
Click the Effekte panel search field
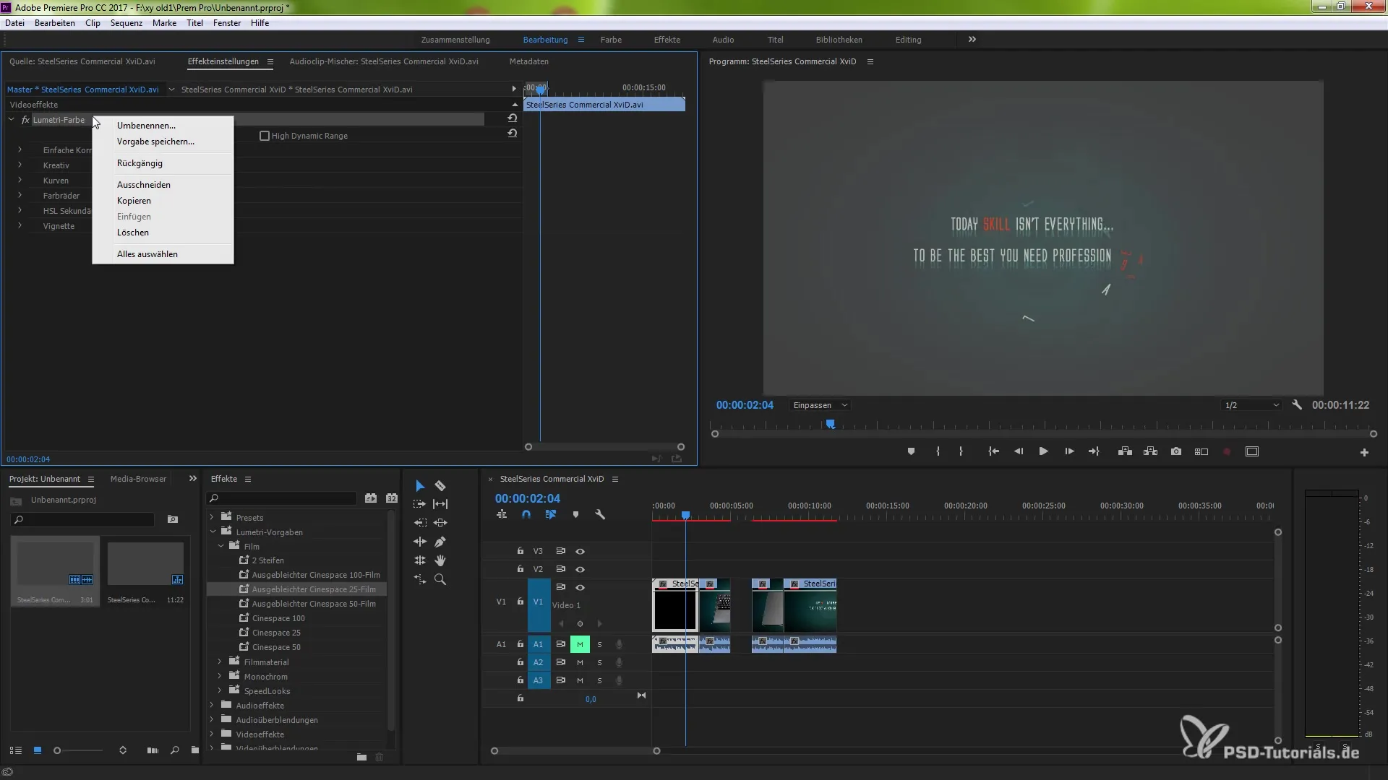click(282, 498)
